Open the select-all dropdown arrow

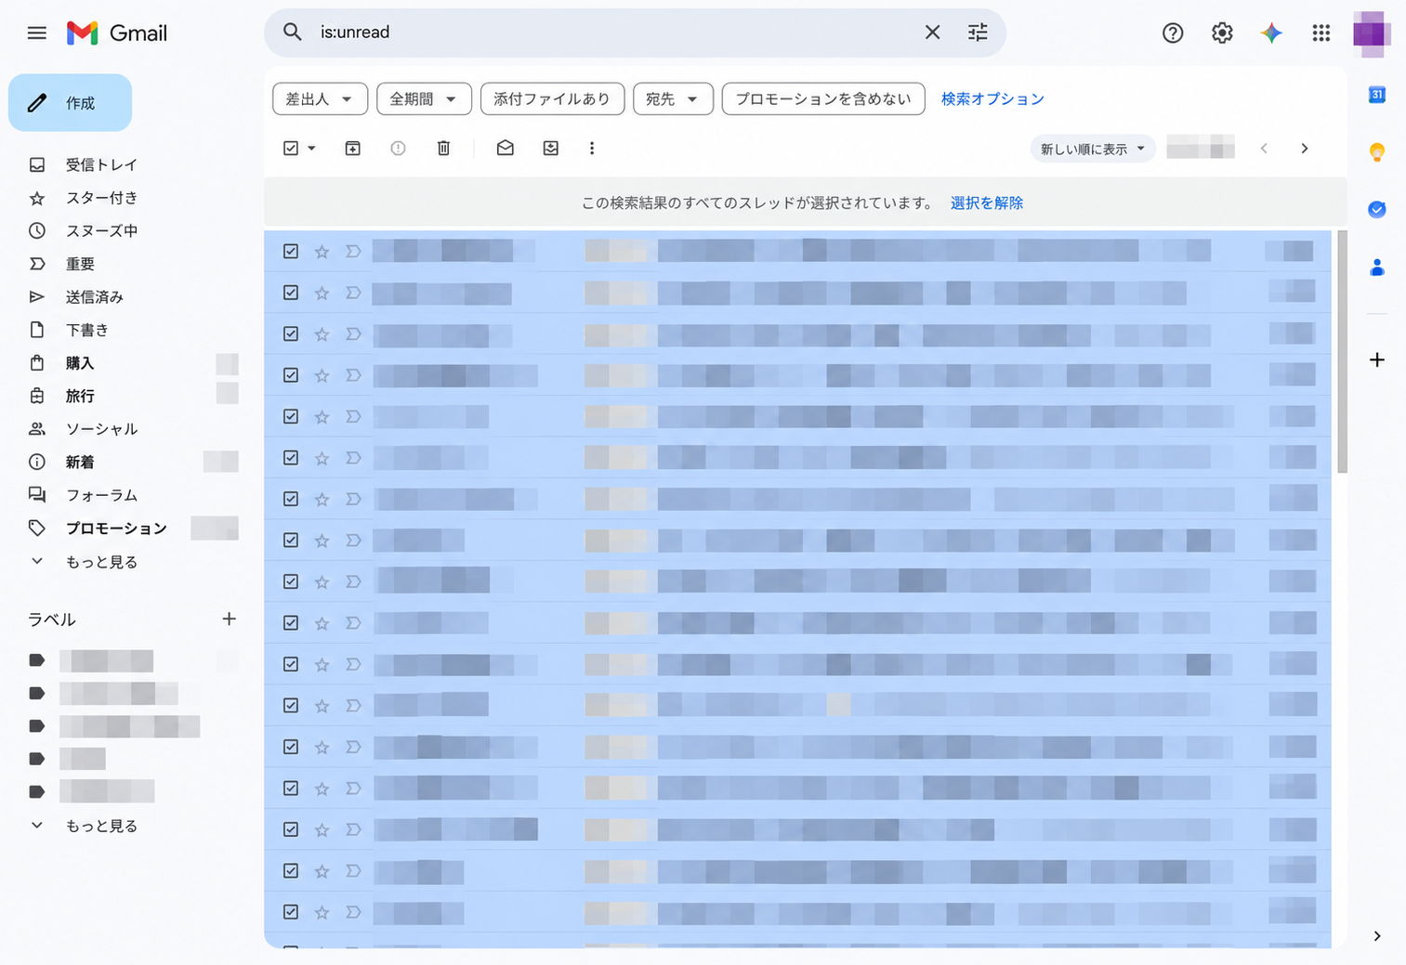point(312,149)
